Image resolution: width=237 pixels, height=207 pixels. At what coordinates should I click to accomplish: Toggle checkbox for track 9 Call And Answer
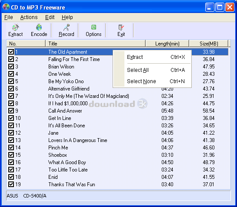(11, 111)
